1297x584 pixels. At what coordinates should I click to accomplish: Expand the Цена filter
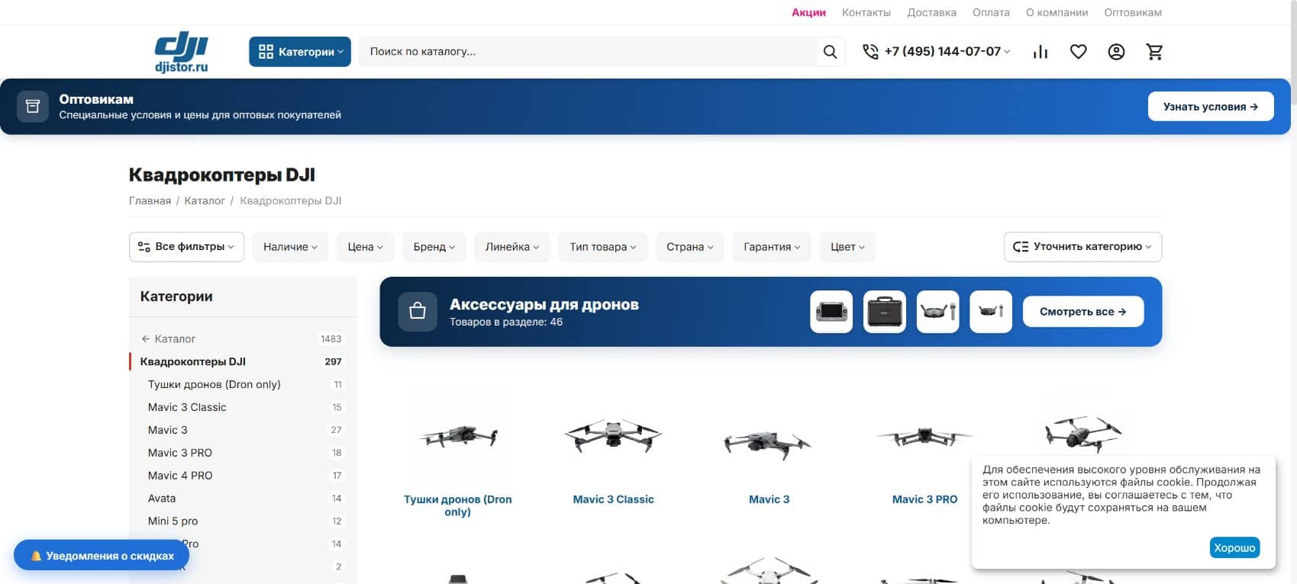click(x=365, y=247)
